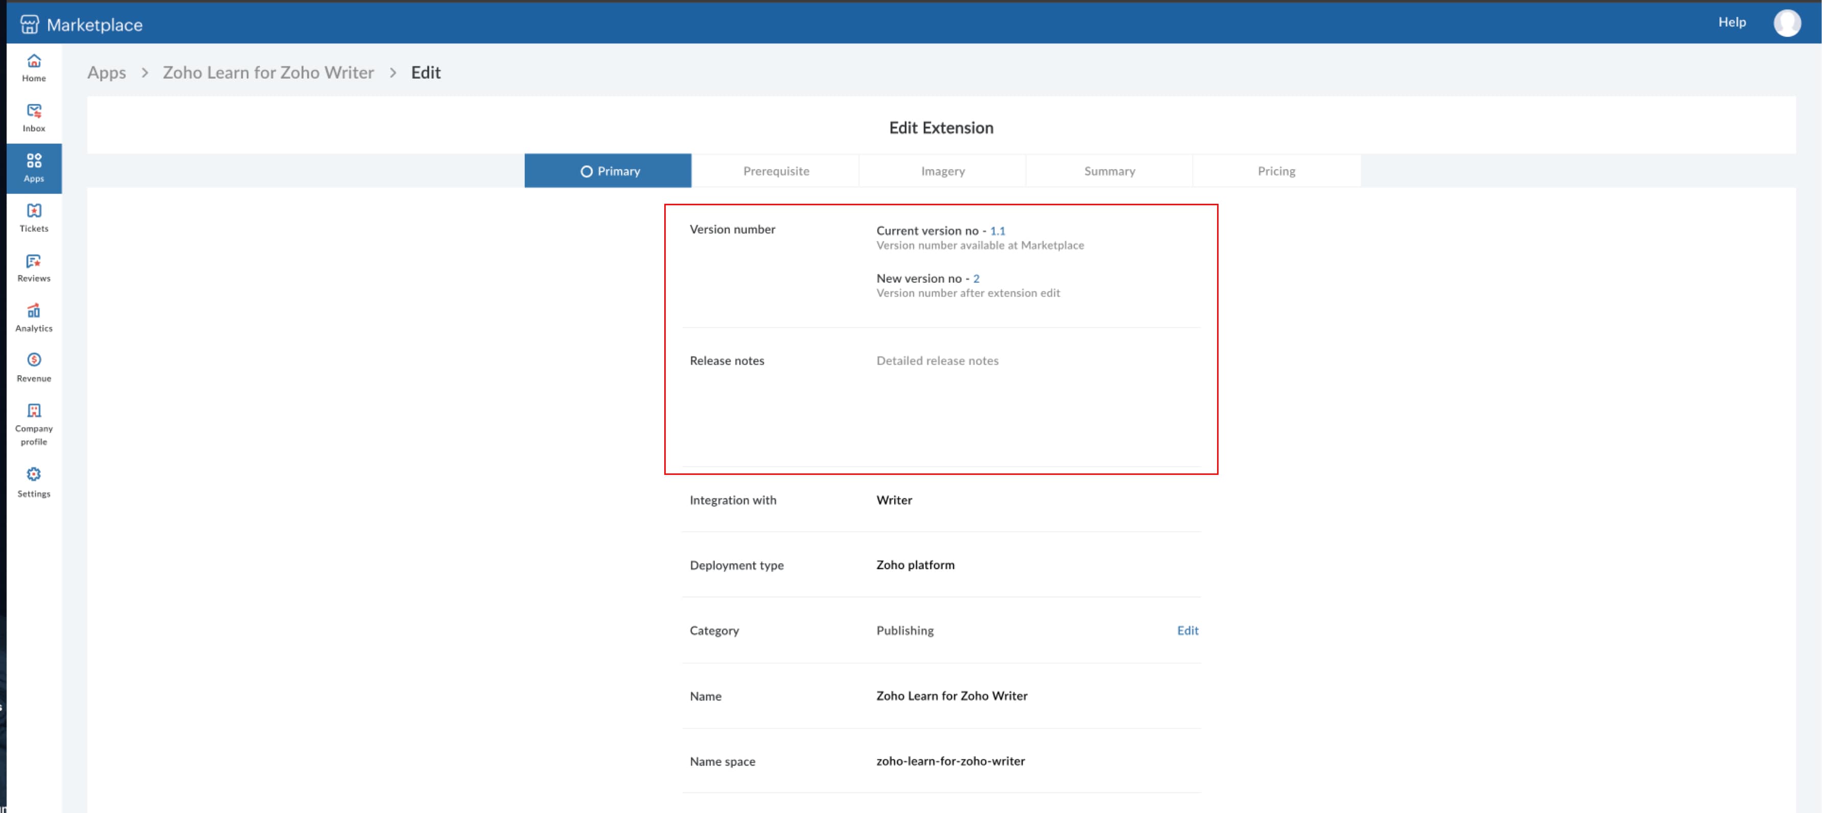Open the user avatar profile

1787,22
